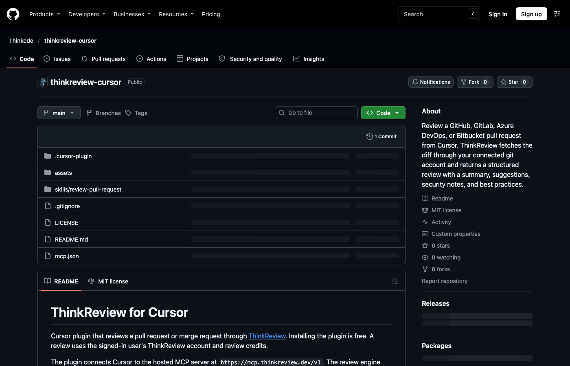Click the Pricing link
This screenshot has height=366, width=570.
point(211,14)
